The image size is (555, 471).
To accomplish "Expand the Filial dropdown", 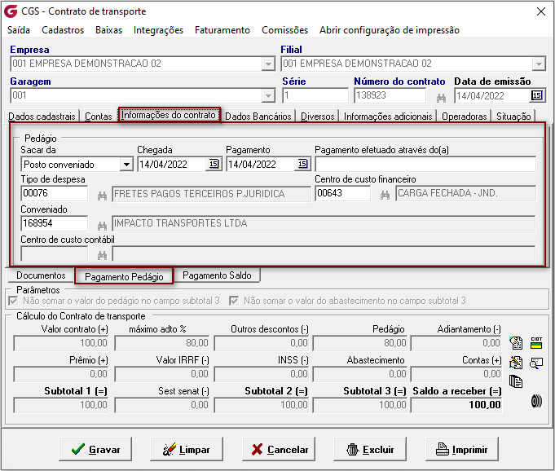I will 539,64.
